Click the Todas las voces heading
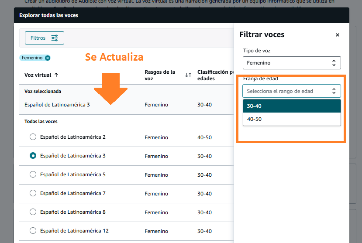Viewport: 362px width, 243px height. [x=41, y=121]
